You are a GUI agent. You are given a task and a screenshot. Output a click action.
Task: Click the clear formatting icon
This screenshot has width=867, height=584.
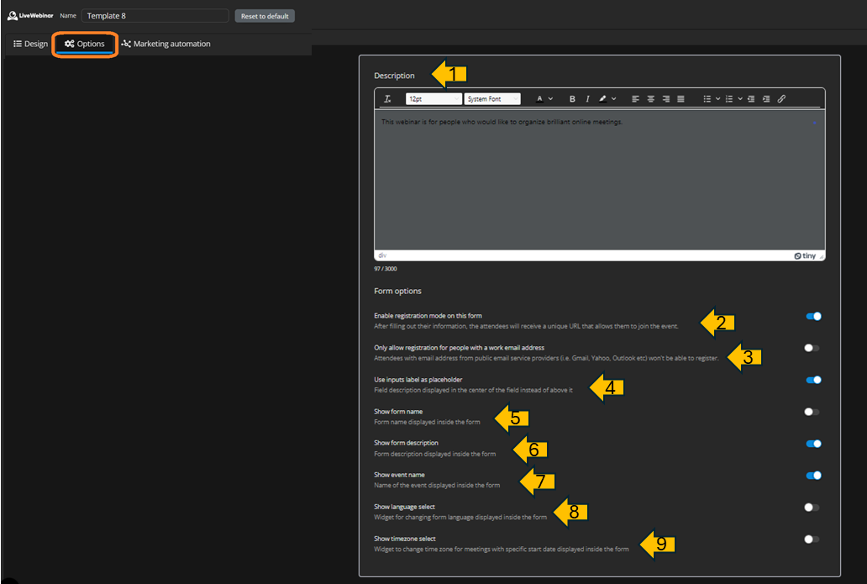pyautogui.click(x=387, y=99)
